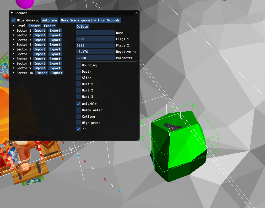Delete the selected ground
Screen dimensions: 265x208
click(x=82, y=26)
